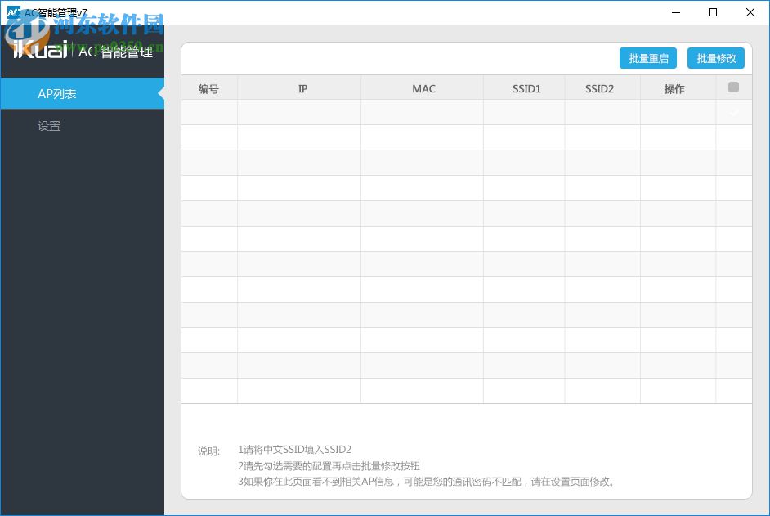Toggle the select-all checkbox in the table header

pyautogui.click(x=733, y=87)
